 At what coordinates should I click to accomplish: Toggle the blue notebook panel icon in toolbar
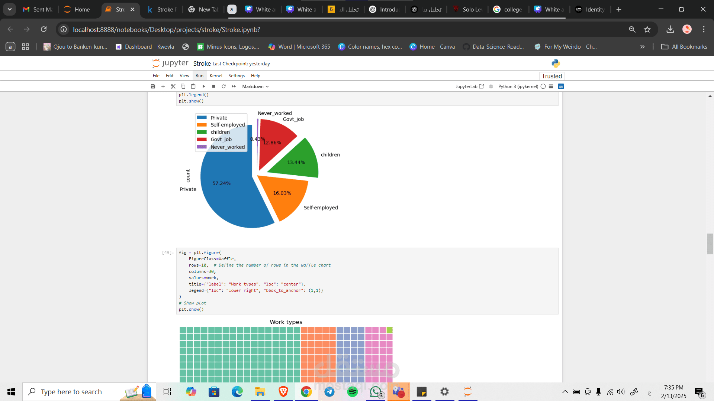(x=561, y=87)
